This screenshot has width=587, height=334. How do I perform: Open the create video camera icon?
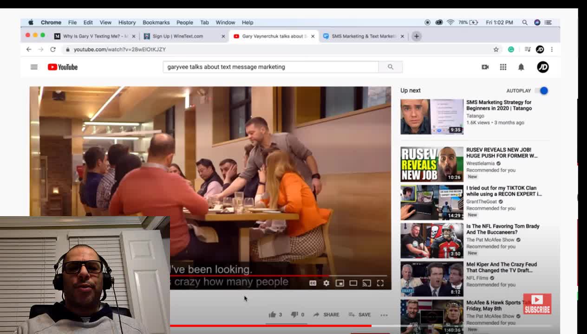(485, 67)
